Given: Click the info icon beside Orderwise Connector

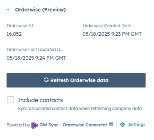Looking at the screenshot, I should pyautogui.click(x=111, y=124).
